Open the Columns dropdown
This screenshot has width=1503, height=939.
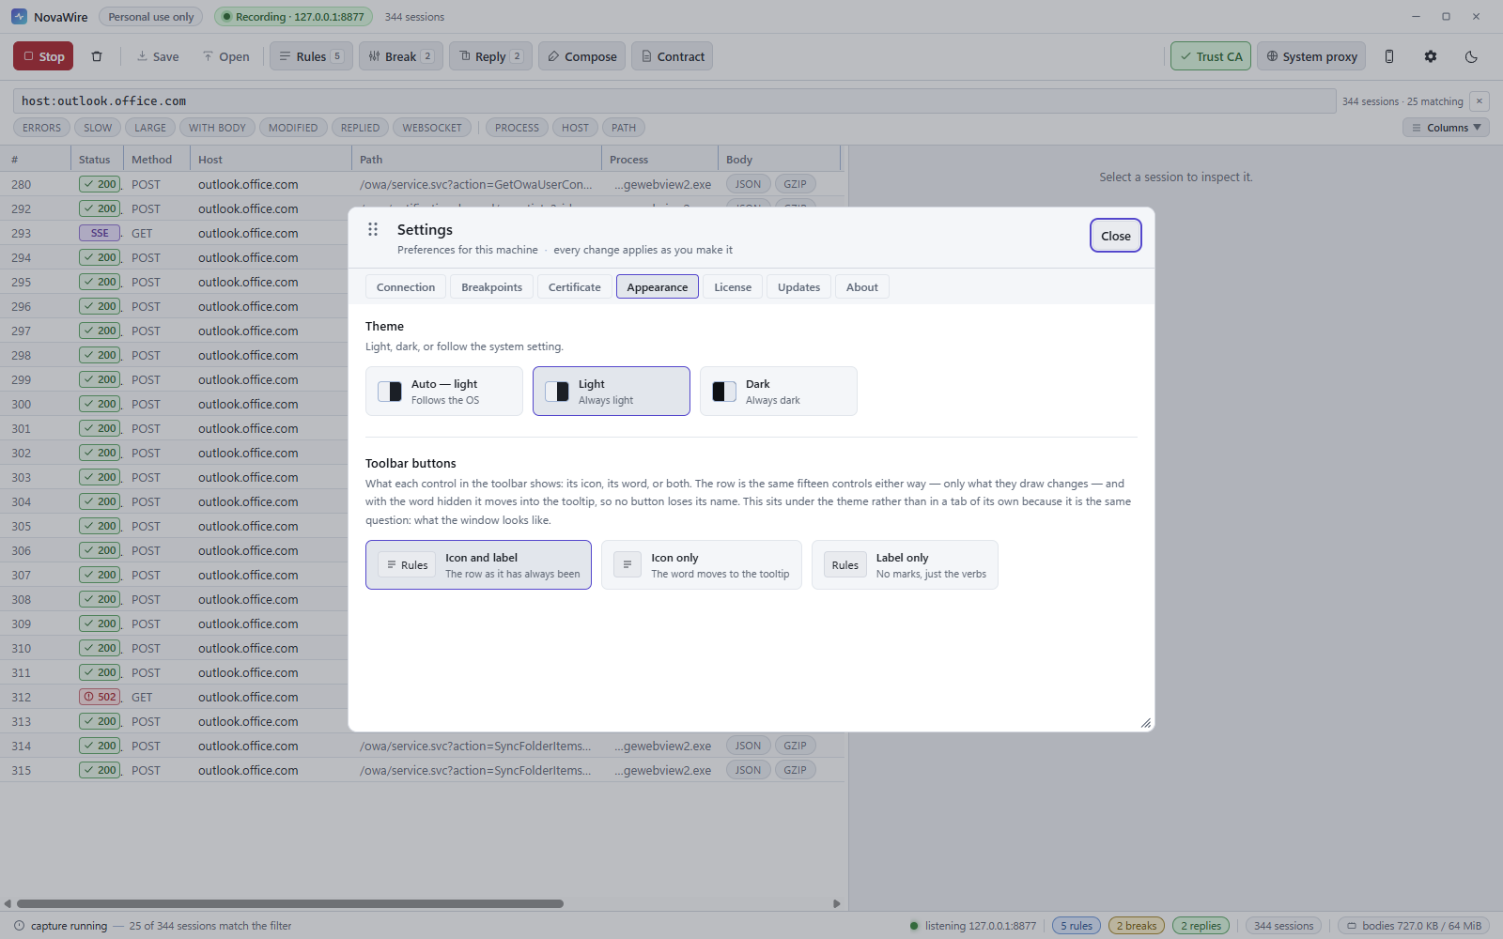[1446, 128]
